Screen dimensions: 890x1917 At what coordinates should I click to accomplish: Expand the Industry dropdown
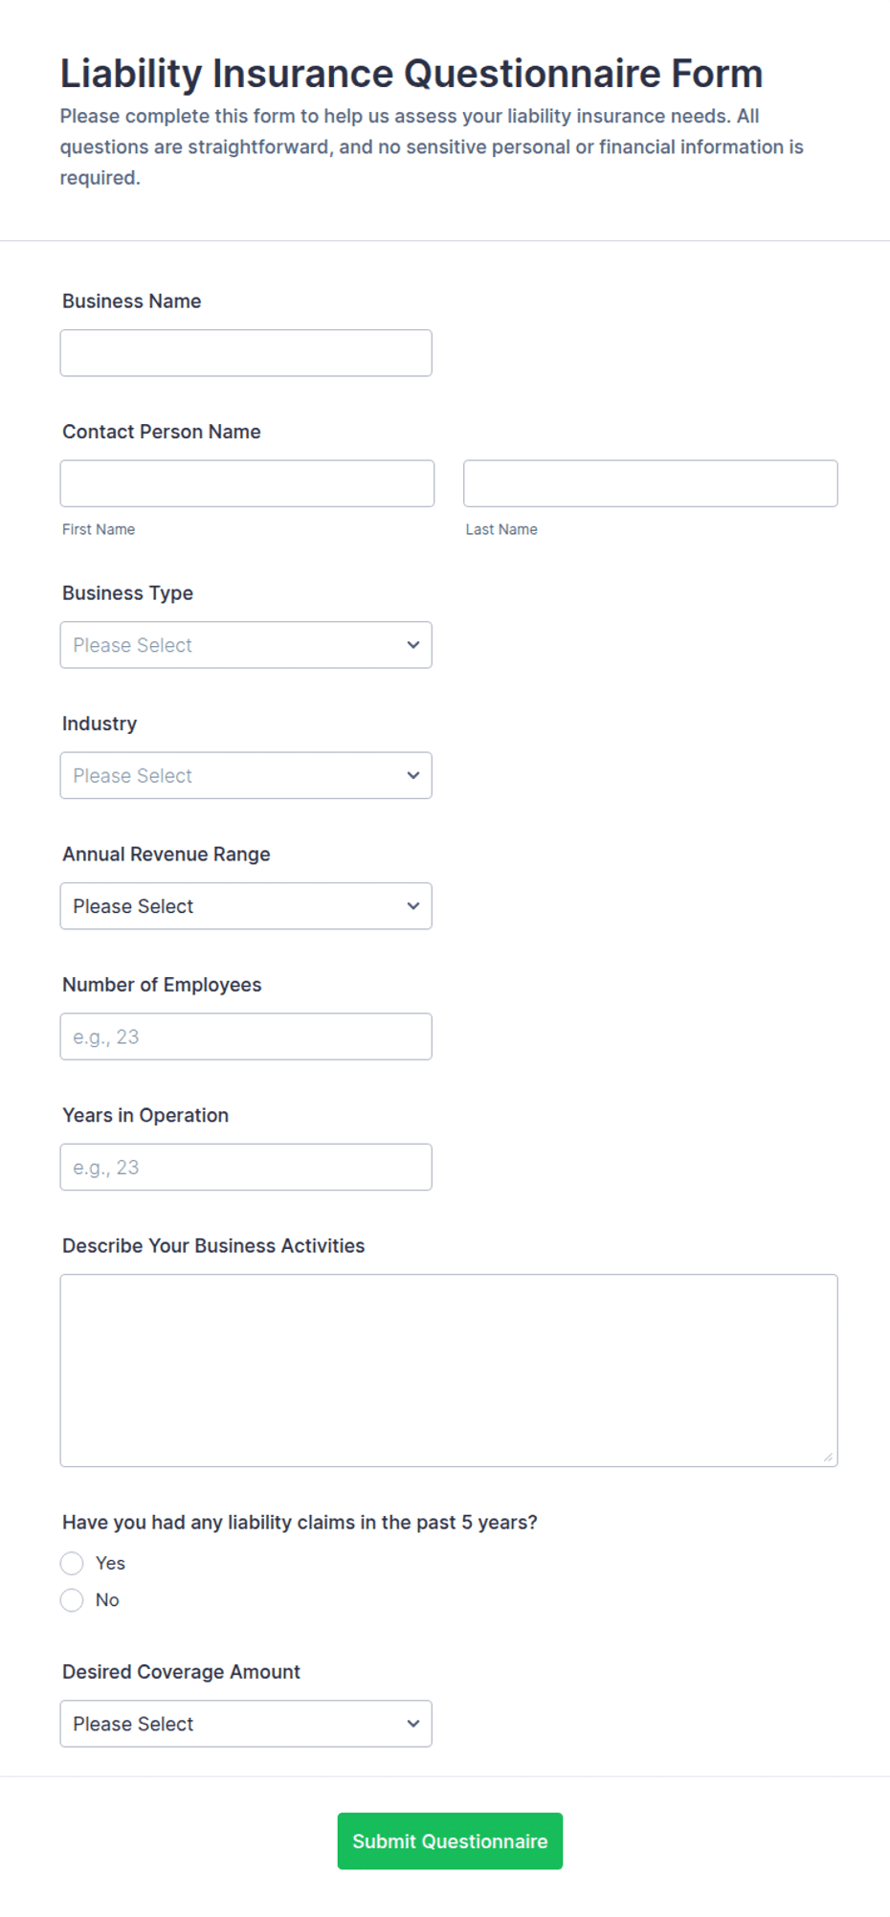click(246, 775)
